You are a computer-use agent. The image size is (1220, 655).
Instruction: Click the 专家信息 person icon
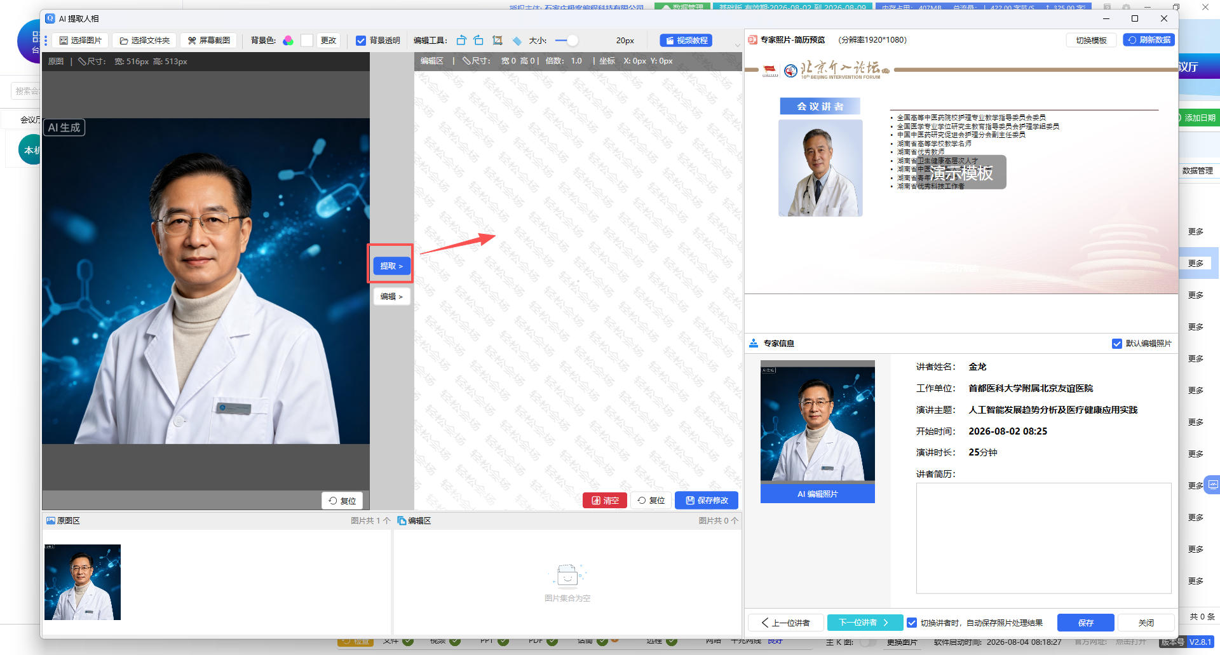coord(754,343)
